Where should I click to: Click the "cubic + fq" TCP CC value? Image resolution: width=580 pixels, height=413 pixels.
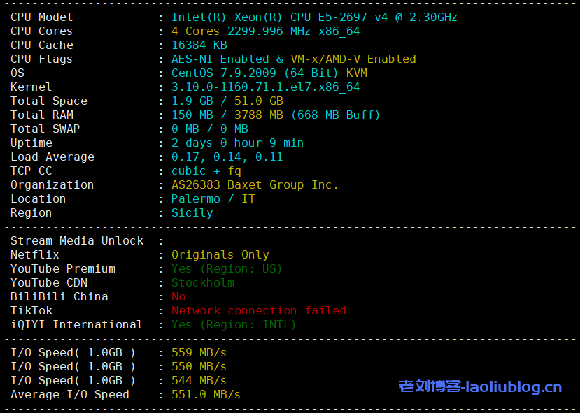206,171
